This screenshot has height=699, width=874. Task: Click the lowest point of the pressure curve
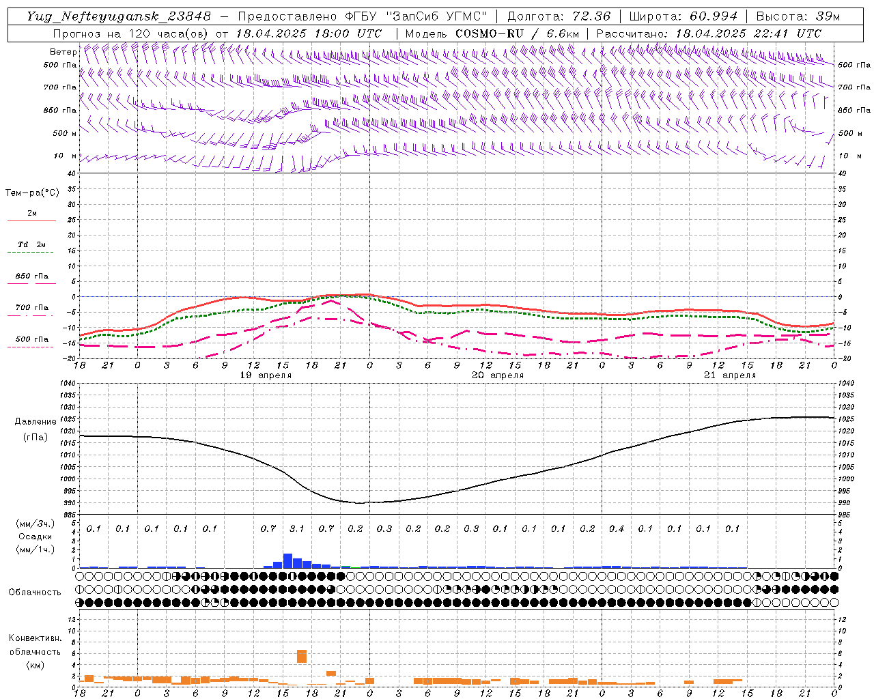(361, 503)
